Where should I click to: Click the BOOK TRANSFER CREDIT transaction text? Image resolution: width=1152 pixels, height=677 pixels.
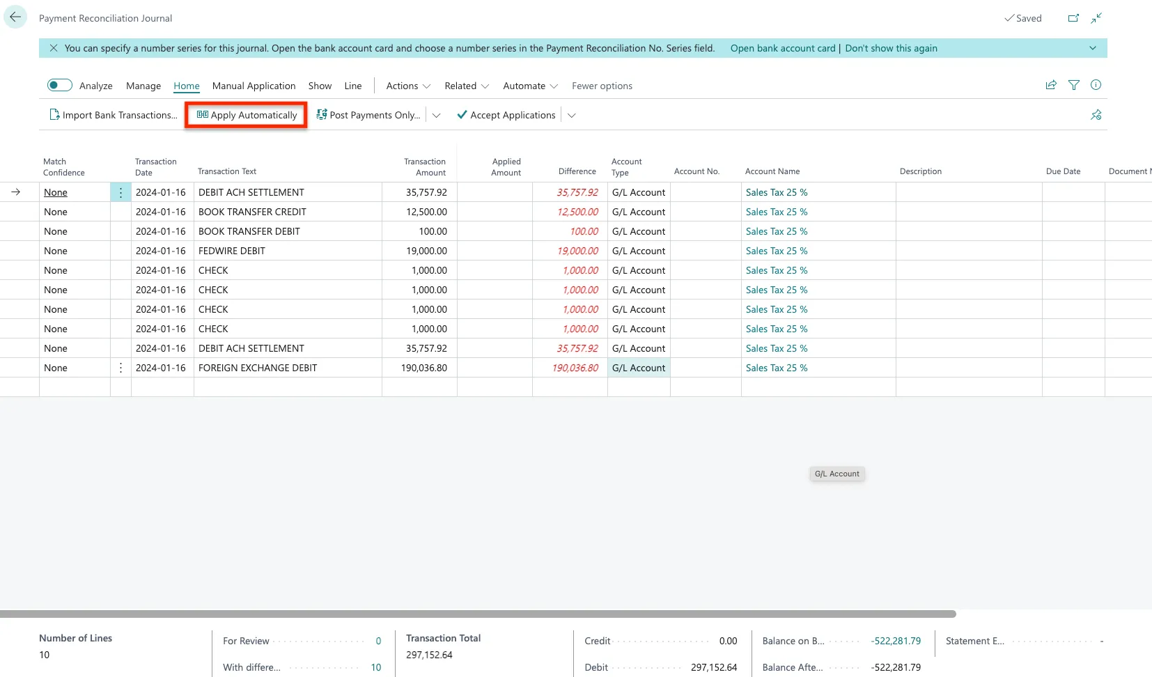pos(252,212)
